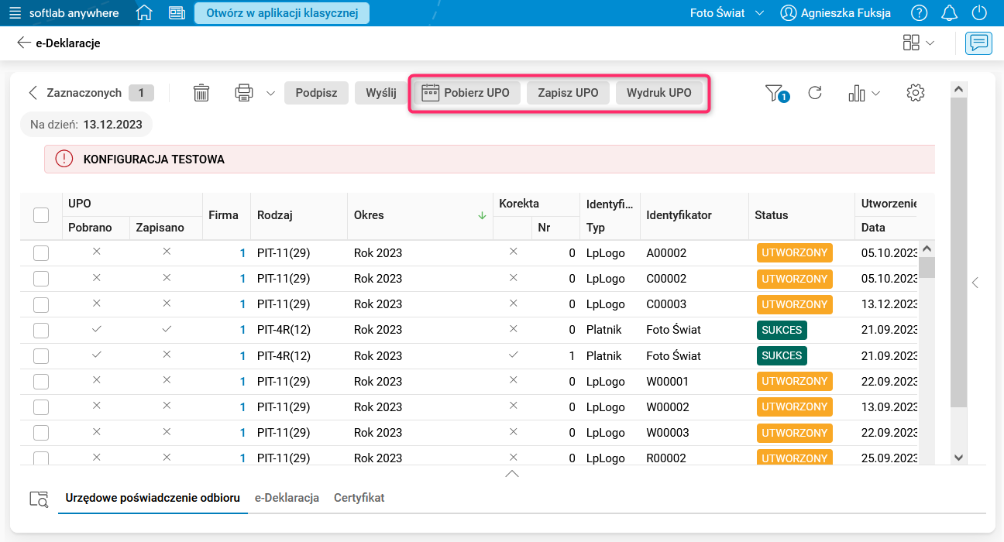1004x542 pixels.
Task: Check the row with identifier W00003
Action: [41, 433]
